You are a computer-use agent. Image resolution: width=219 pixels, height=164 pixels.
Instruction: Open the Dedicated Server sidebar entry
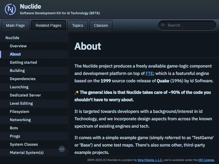pyautogui.click(x=25, y=95)
